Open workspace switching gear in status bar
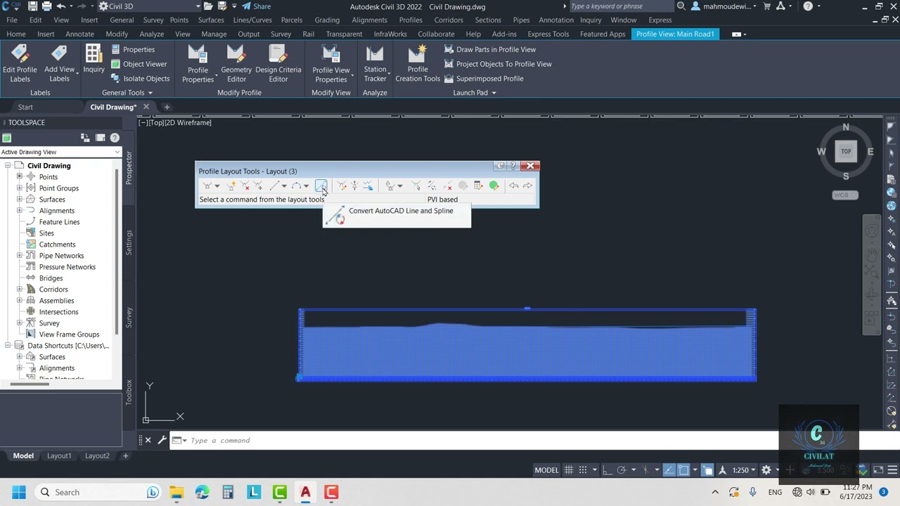Image resolution: width=900 pixels, height=506 pixels. point(766,470)
